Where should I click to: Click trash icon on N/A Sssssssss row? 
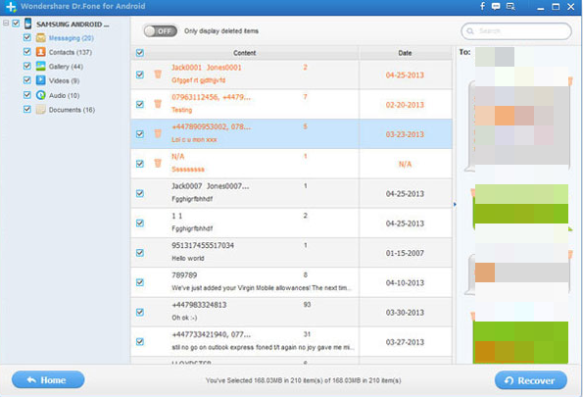click(x=158, y=163)
